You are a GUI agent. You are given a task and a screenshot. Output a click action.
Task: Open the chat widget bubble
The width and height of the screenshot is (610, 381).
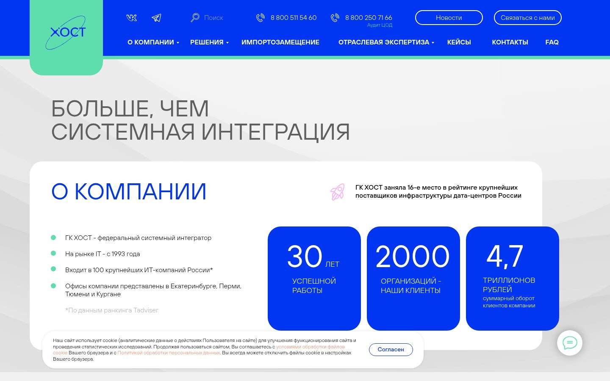pos(570,343)
